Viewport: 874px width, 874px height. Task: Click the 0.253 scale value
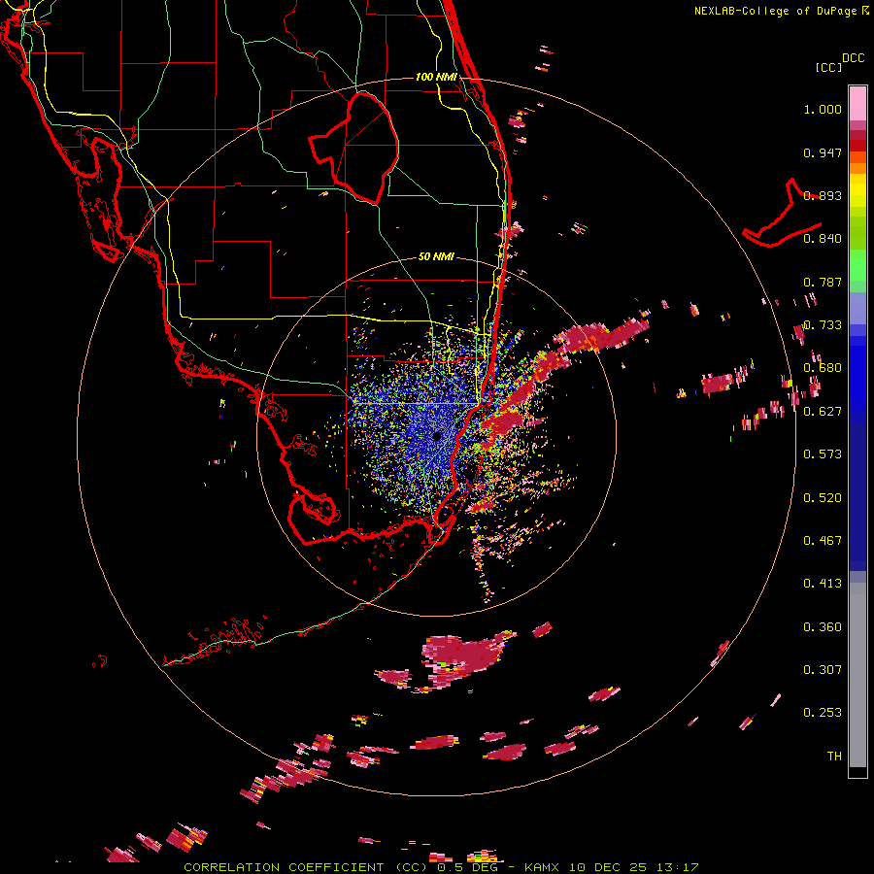pos(823,713)
